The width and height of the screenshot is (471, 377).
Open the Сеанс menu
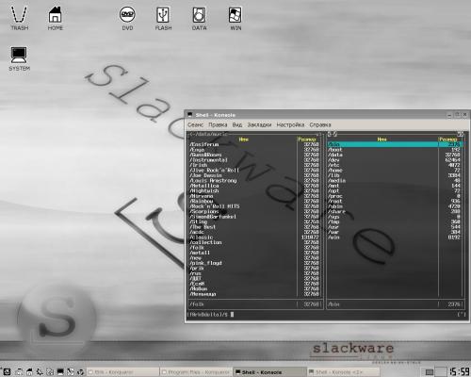tap(195, 124)
